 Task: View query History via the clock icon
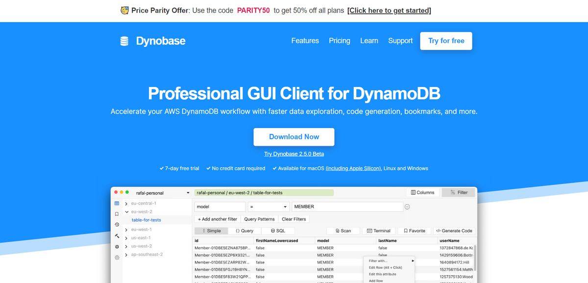(x=116, y=223)
